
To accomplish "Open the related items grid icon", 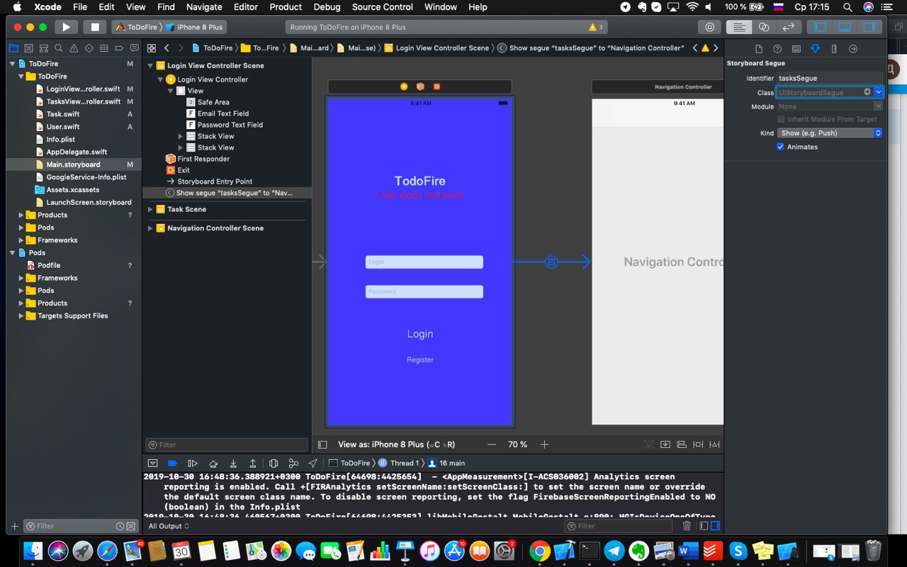I will pos(151,48).
